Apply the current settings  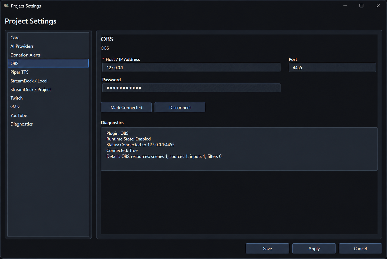point(314,248)
